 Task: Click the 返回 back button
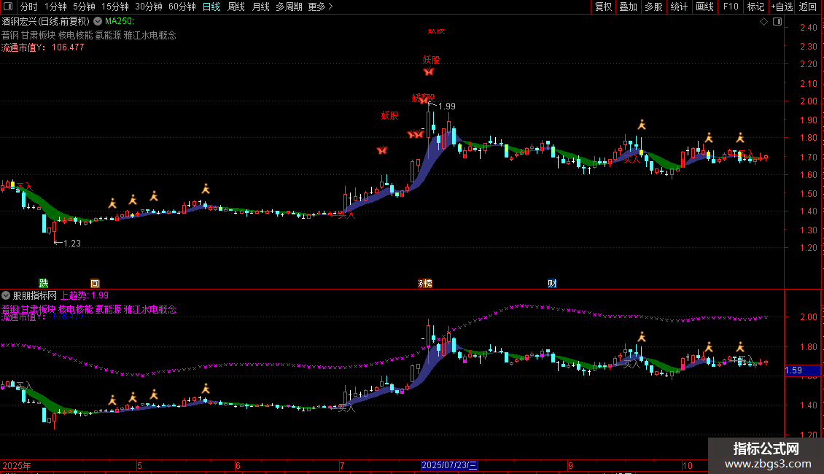click(808, 7)
